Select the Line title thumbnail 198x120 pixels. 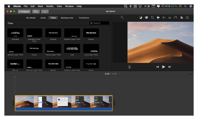point(72,48)
